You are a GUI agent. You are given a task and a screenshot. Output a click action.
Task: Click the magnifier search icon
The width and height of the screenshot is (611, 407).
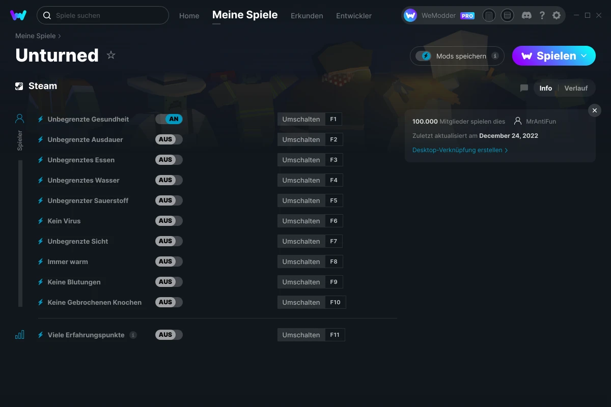(x=47, y=15)
